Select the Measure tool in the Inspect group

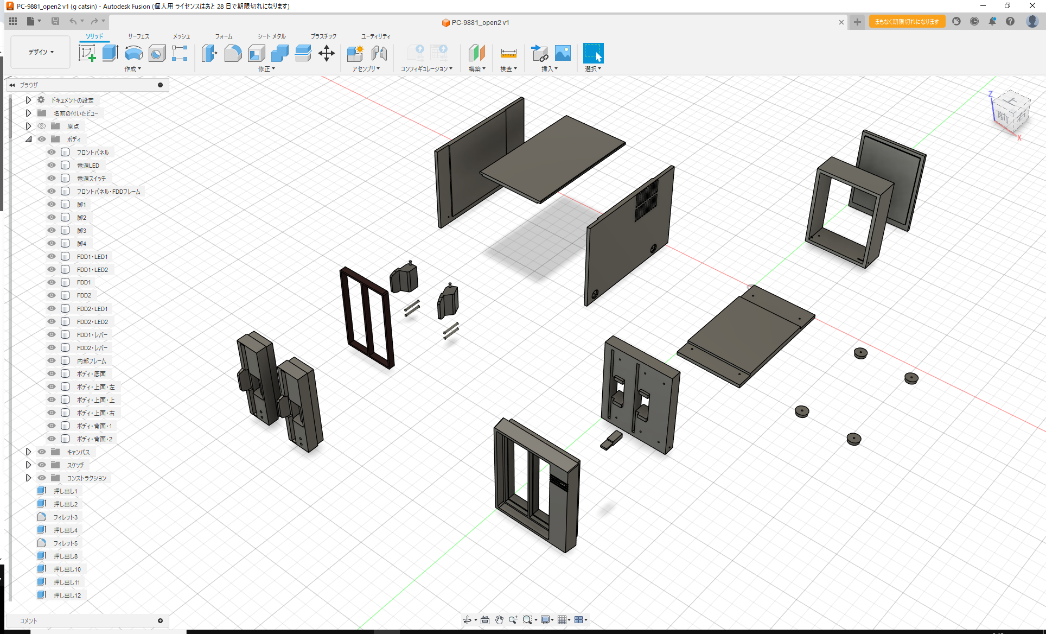click(x=508, y=53)
